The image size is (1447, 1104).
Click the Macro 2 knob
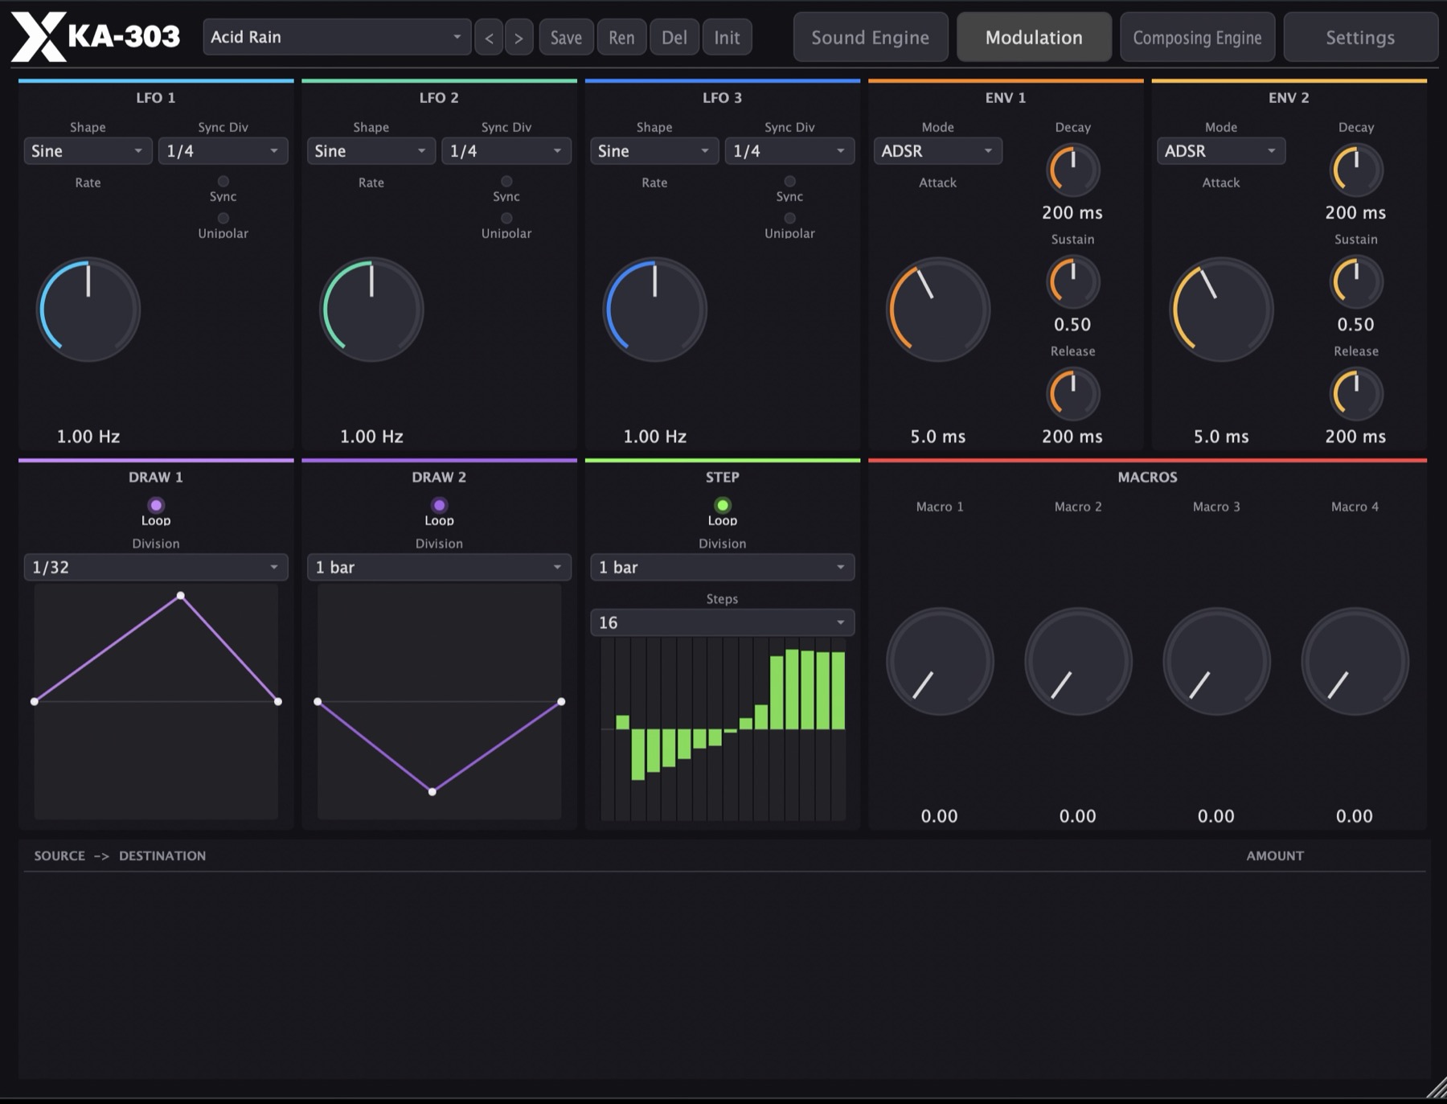[1078, 662]
